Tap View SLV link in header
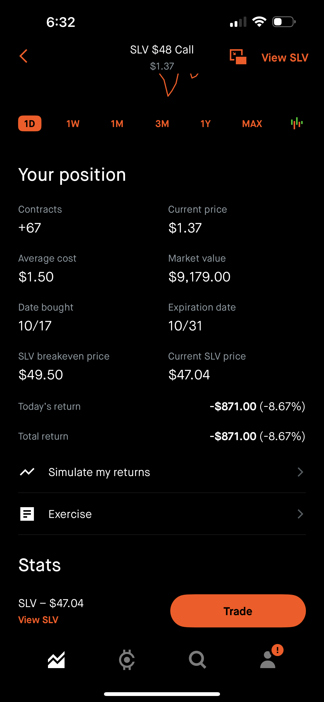Screen dimensions: 324x702 [285, 57]
